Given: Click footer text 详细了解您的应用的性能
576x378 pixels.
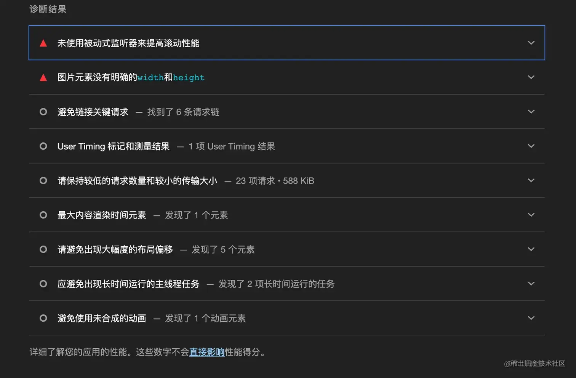Looking at the screenshot, I should click(78, 352).
